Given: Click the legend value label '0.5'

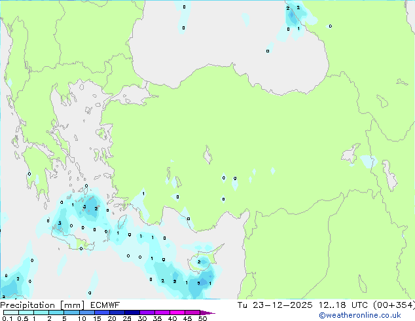Looking at the screenshot, I should pyautogui.click(x=23, y=318).
